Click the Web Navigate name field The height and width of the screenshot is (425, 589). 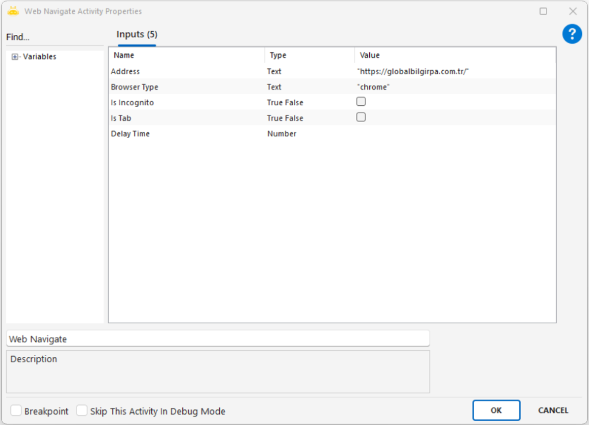(x=217, y=339)
